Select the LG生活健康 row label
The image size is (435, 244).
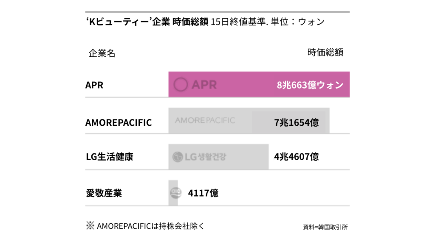[110, 157]
